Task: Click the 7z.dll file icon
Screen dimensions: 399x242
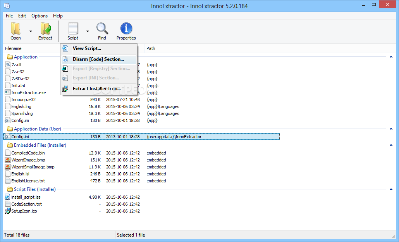Action: (8, 65)
